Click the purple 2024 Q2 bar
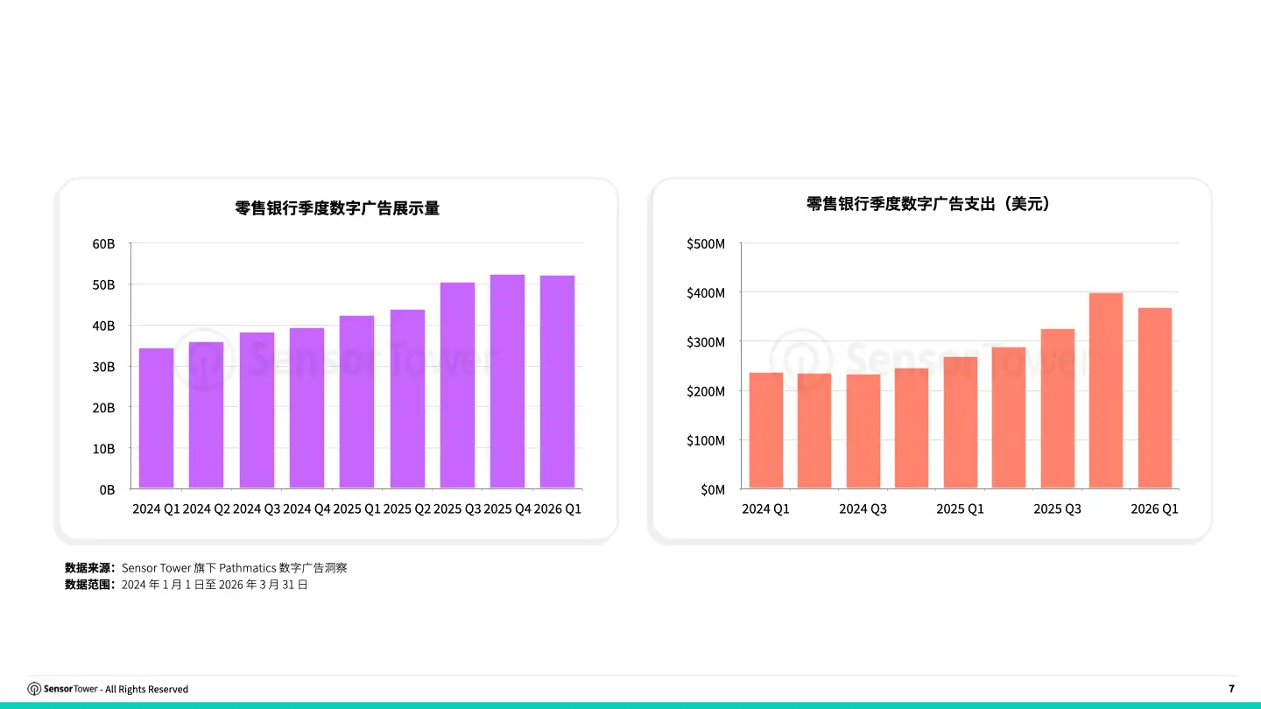 (207, 415)
